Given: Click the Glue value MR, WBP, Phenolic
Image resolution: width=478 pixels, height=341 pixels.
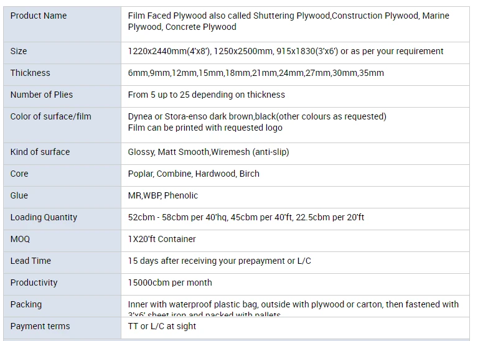Looking at the screenshot, I should pyautogui.click(x=163, y=195).
